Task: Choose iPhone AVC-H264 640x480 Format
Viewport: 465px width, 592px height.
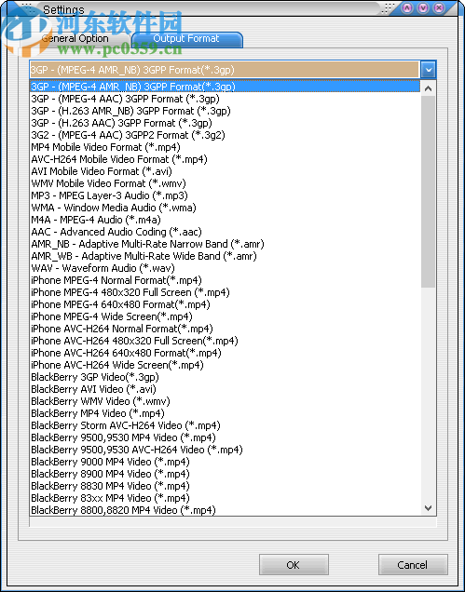Action: (225, 353)
